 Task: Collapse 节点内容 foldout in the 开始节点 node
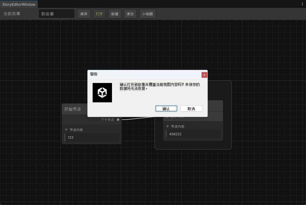point(66,130)
